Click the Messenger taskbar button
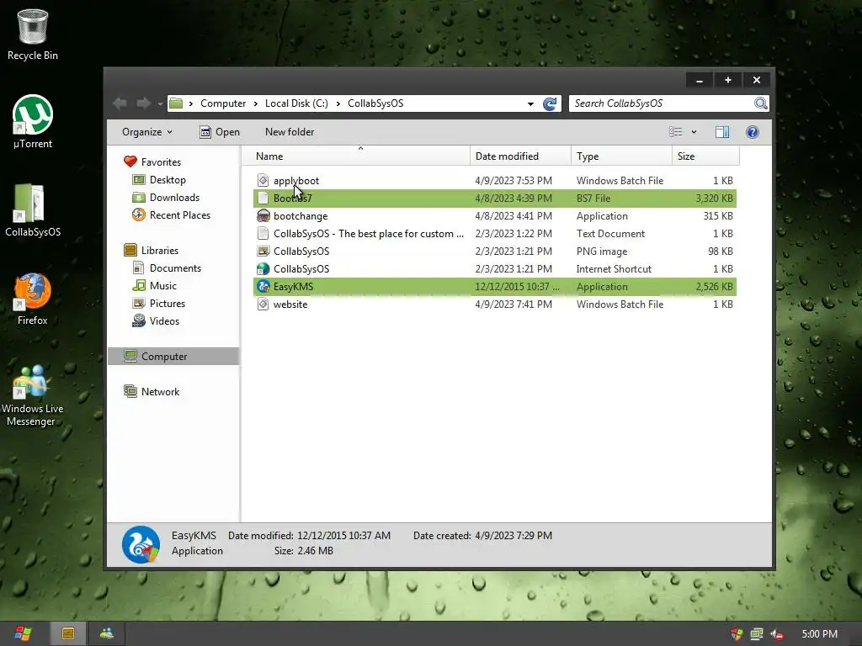Viewport: 862px width, 646px height. [x=107, y=634]
